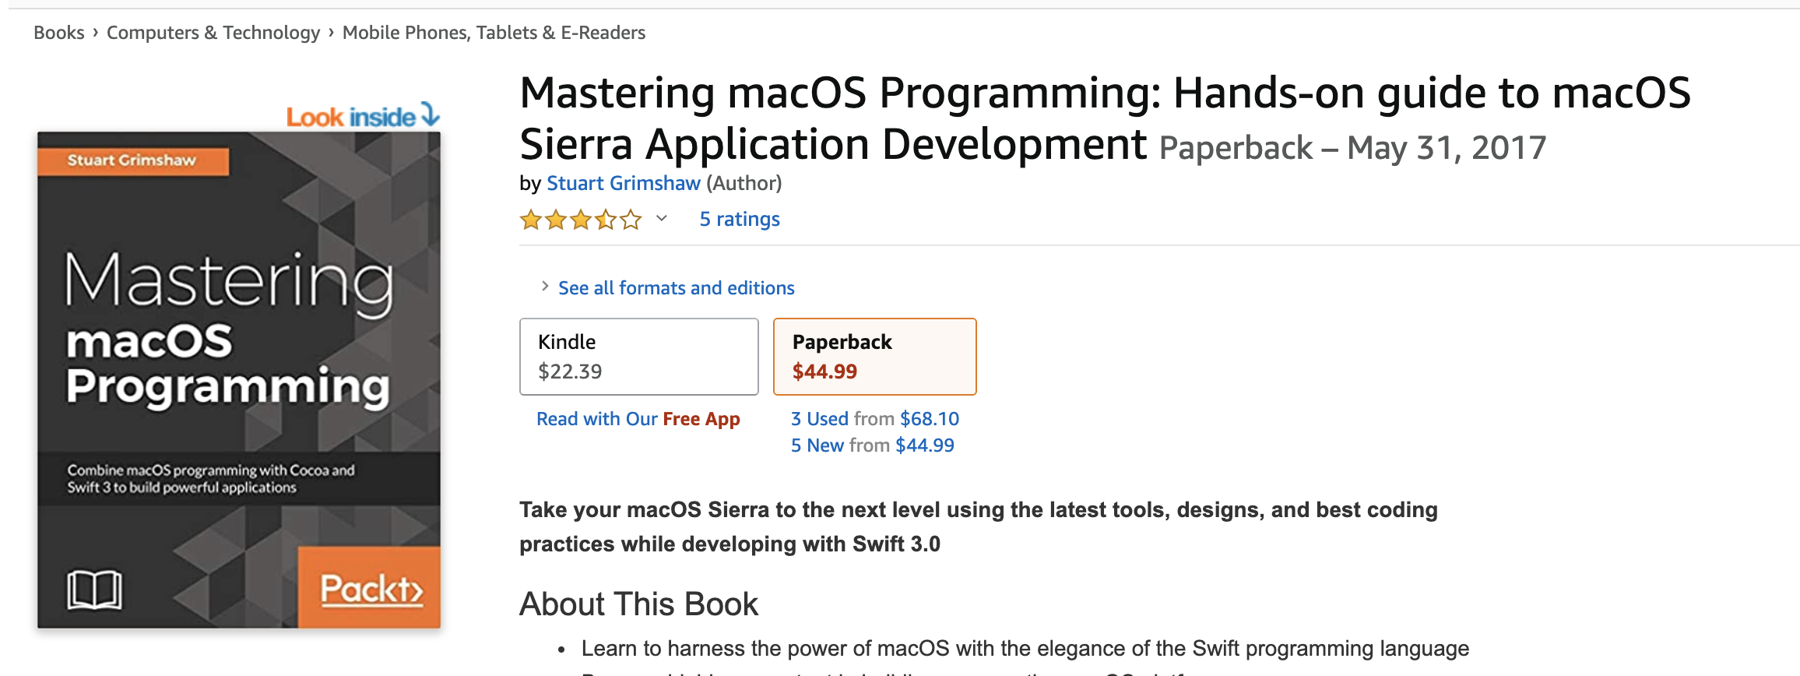Click the star rating icons
Image resolution: width=1800 pixels, height=676 pixels.
[581, 220]
